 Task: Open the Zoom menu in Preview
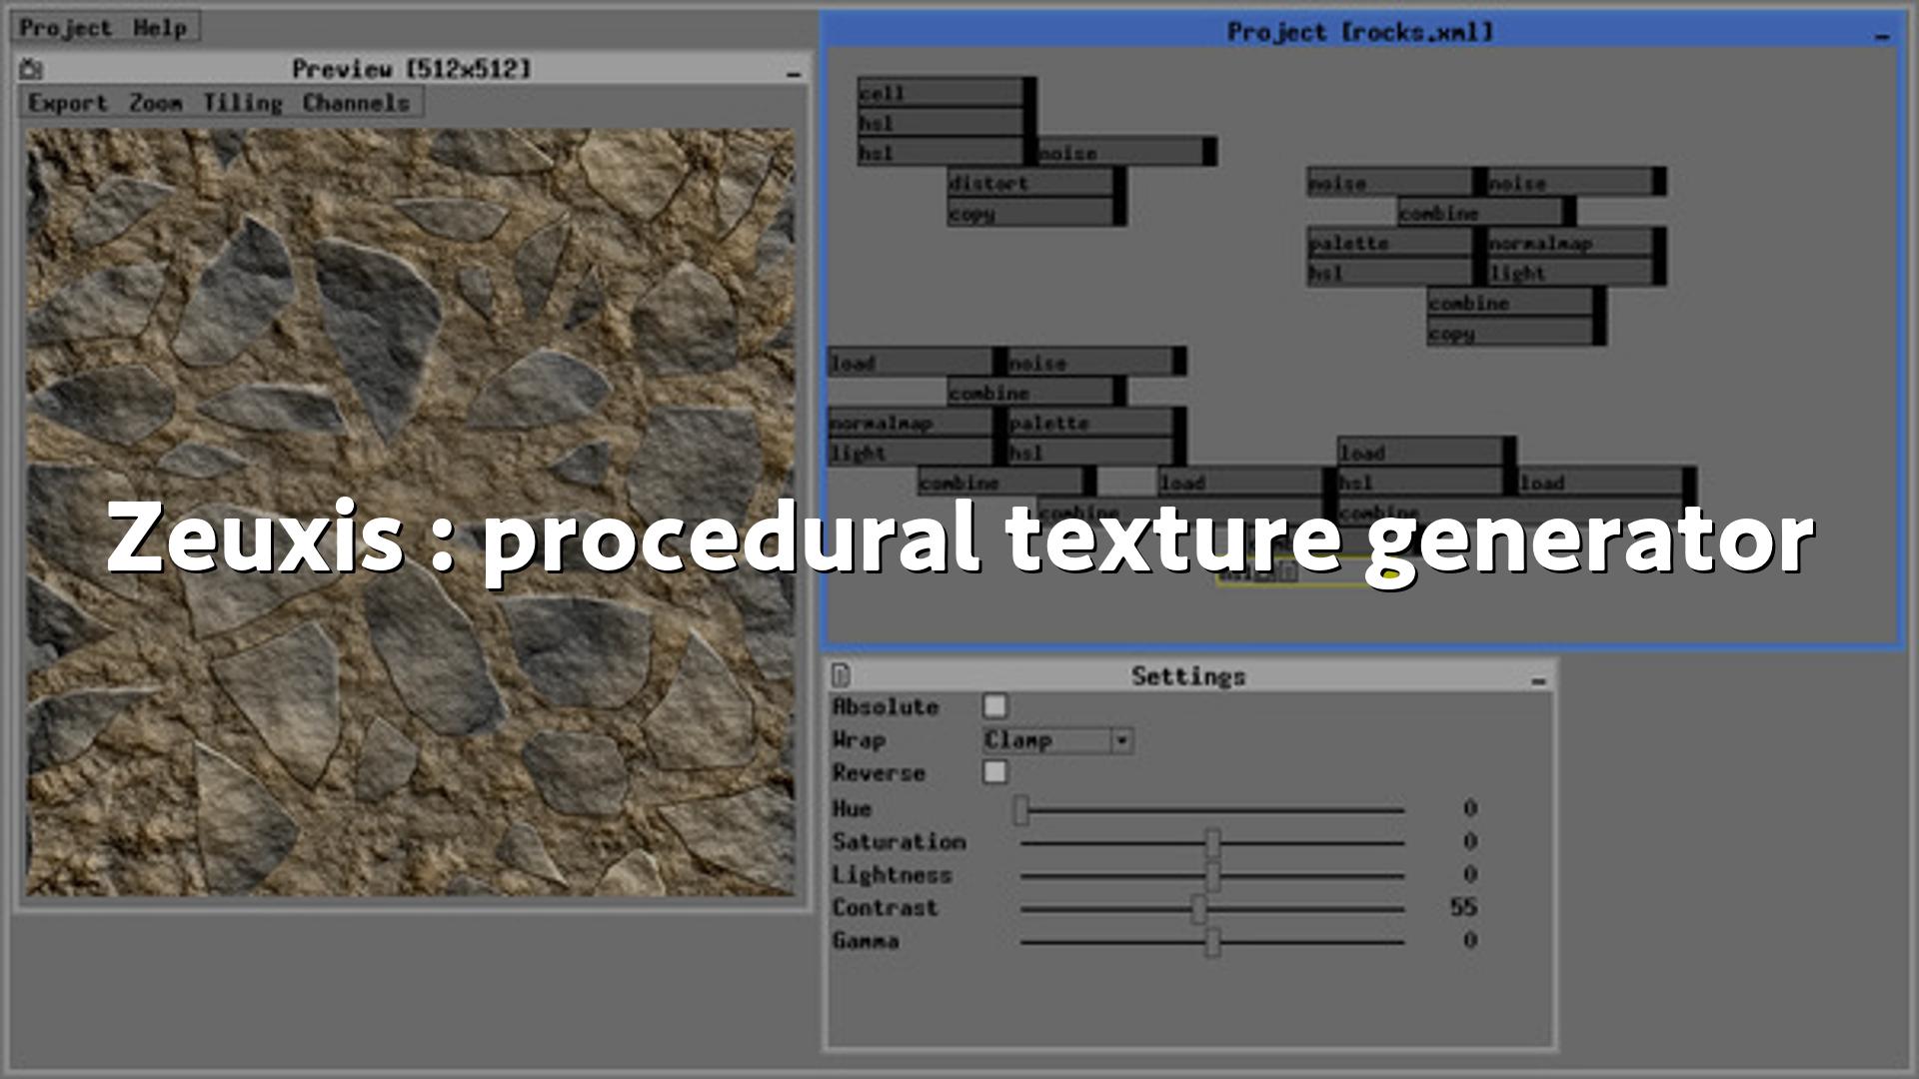point(155,103)
